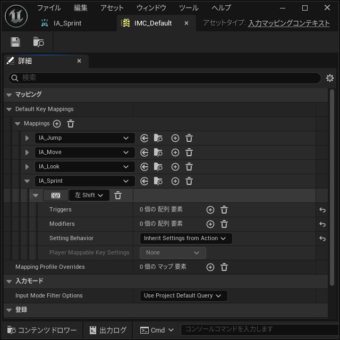Remove the Left Shift key binding
Image resolution: width=340 pixels, height=340 pixels.
click(x=118, y=195)
